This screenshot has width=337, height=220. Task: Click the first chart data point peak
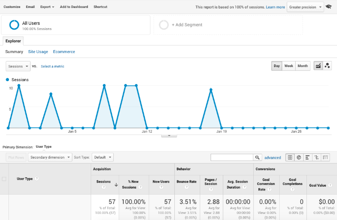[x=19, y=85]
